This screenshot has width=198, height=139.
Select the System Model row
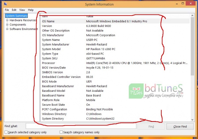115,49
